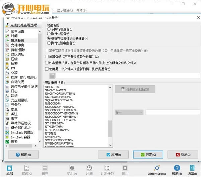Open the 等于 comparison dropdown

(129, 112)
